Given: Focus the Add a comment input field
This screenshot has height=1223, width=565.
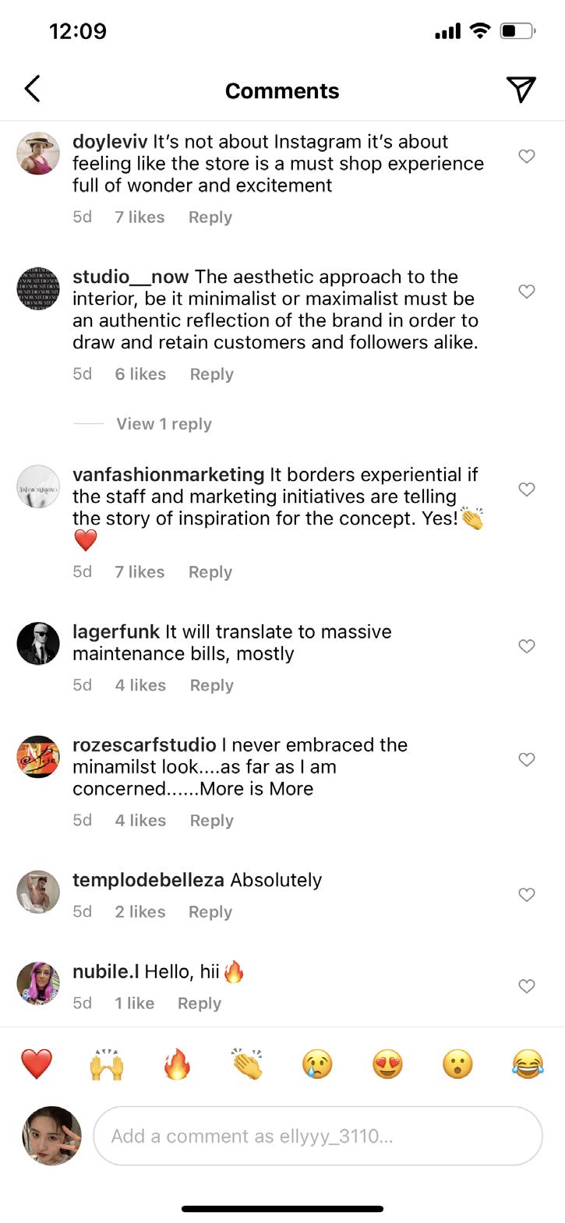Looking at the screenshot, I should pyautogui.click(x=317, y=1136).
